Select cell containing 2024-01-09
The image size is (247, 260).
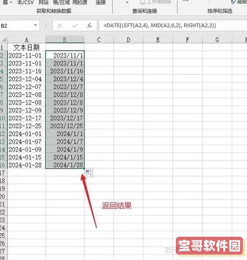[27, 150]
